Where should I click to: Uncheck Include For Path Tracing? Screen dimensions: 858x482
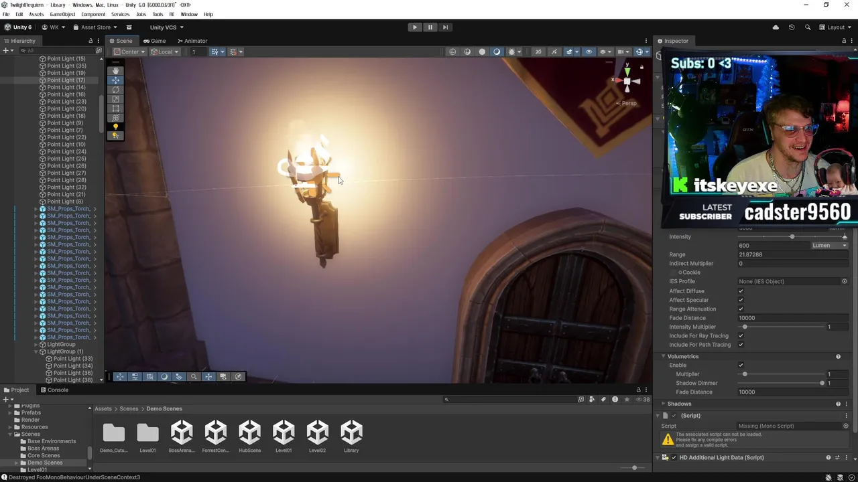pyautogui.click(x=741, y=345)
